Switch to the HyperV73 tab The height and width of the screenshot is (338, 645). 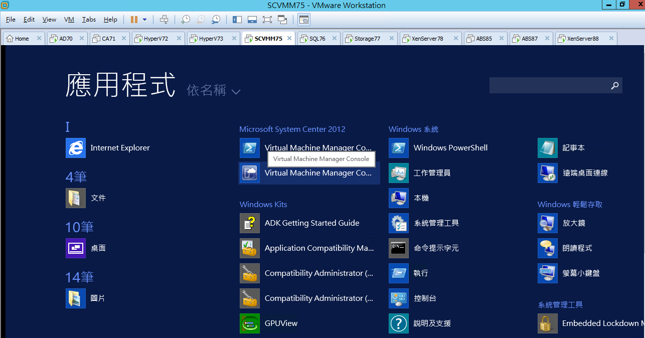pos(213,39)
